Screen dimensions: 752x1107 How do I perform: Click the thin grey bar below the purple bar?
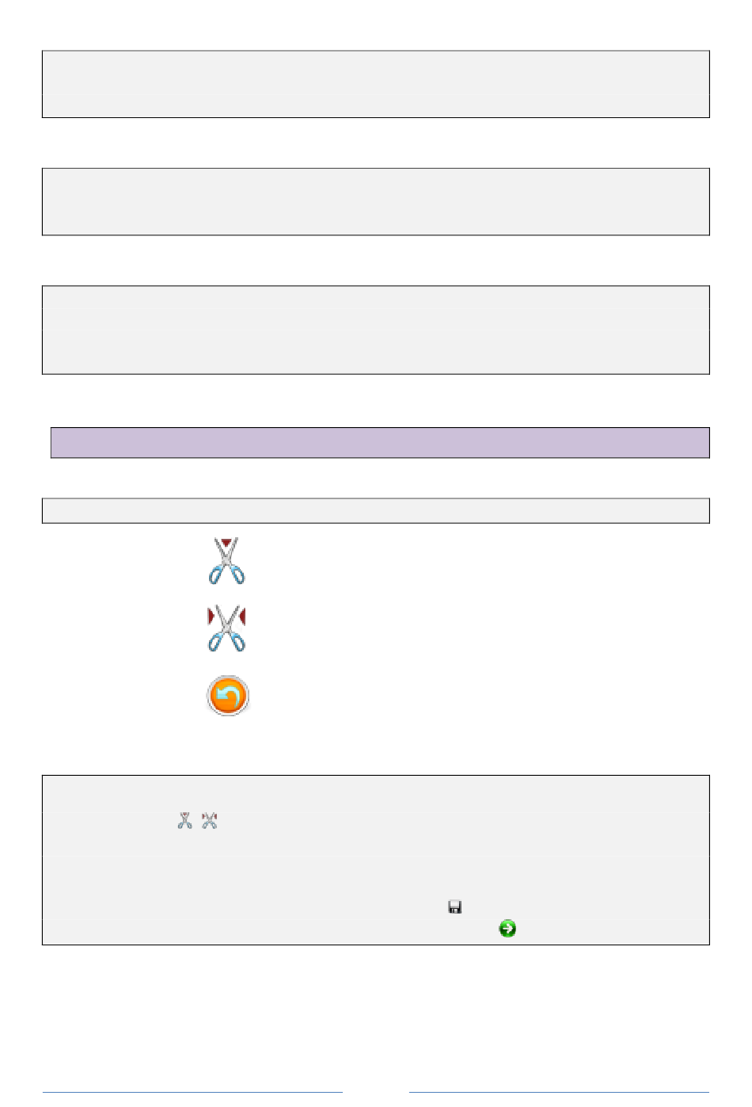375,511
